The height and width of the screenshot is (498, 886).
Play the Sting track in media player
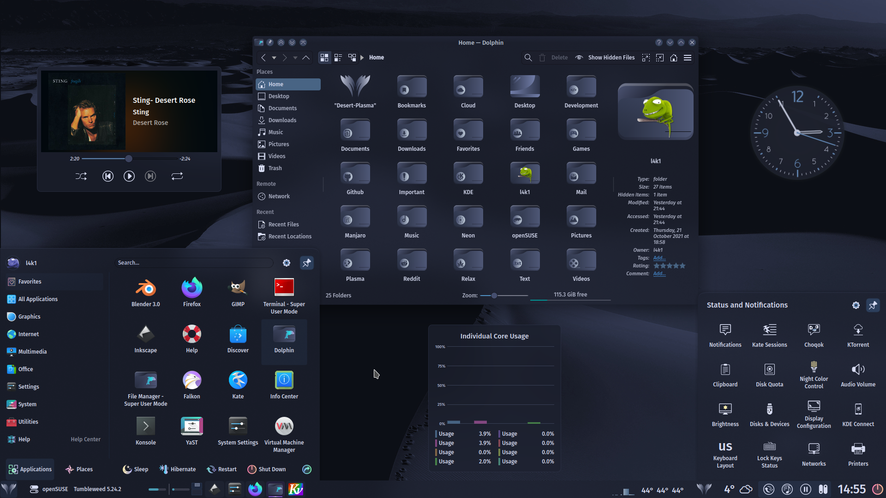tap(129, 176)
